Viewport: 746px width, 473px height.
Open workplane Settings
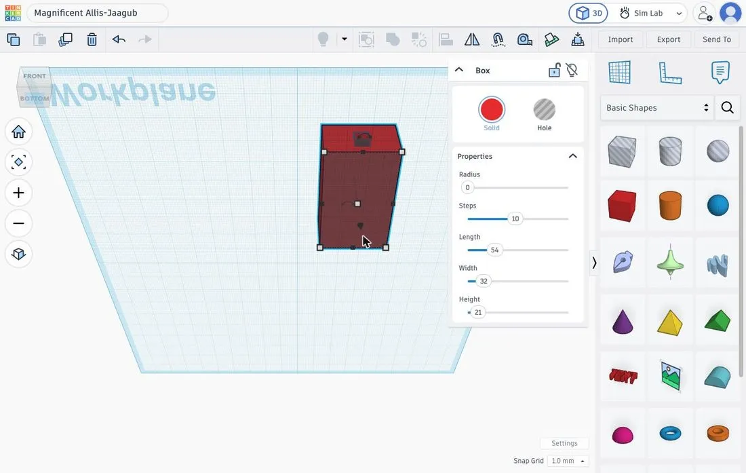pyautogui.click(x=564, y=443)
